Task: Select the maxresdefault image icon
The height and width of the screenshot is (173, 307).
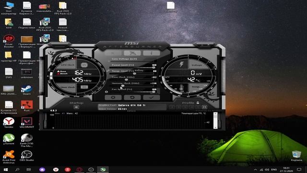Action: 45,8
